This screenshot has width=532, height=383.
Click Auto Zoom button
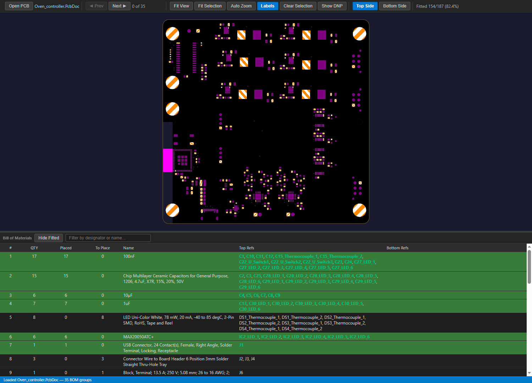[x=241, y=6]
